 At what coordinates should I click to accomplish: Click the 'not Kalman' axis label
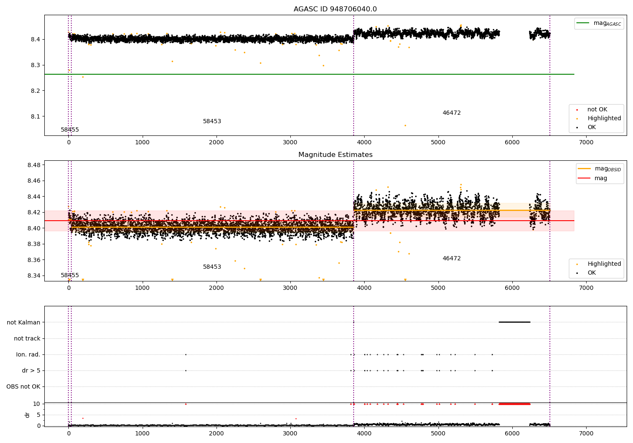pyautogui.click(x=24, y=322)
